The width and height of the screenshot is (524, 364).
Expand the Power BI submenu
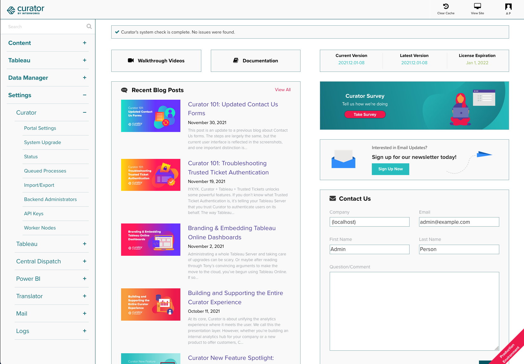(x=85, y=279)
